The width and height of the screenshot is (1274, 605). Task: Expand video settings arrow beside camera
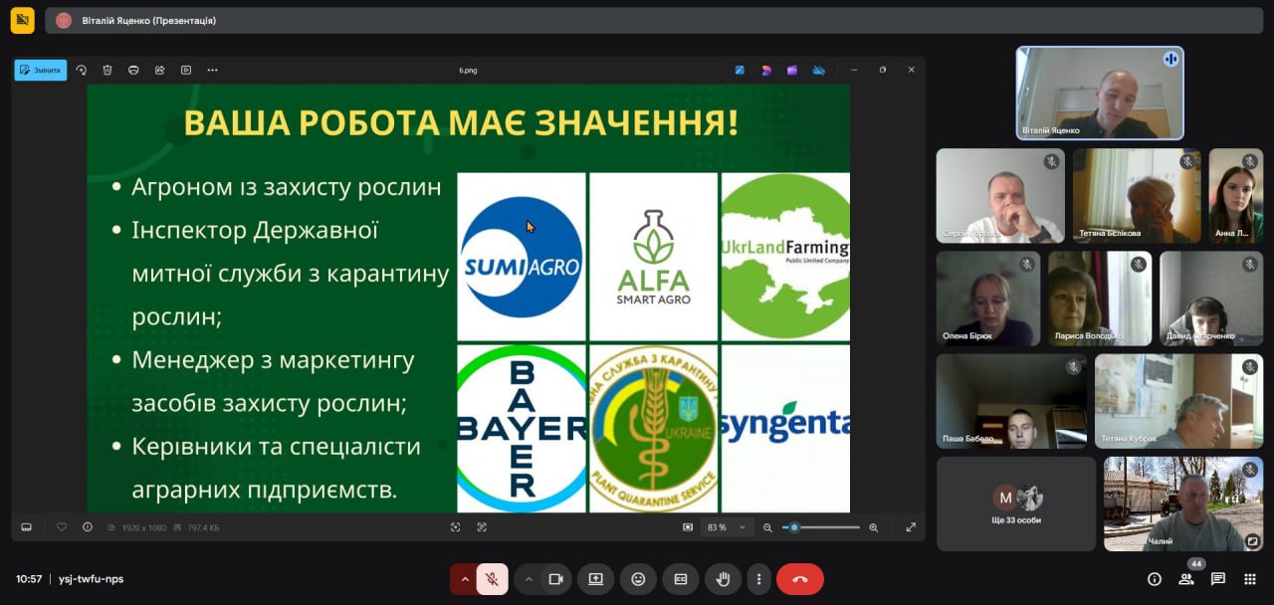click(x=529, y=579)
